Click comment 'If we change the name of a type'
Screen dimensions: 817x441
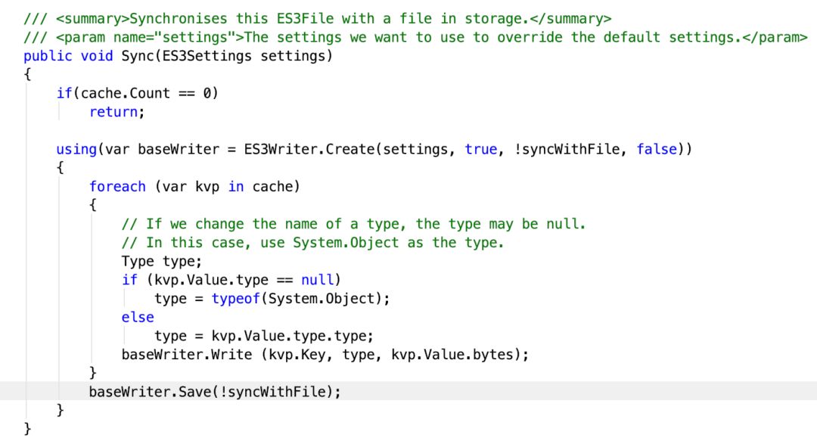click(x=354, y=224)
